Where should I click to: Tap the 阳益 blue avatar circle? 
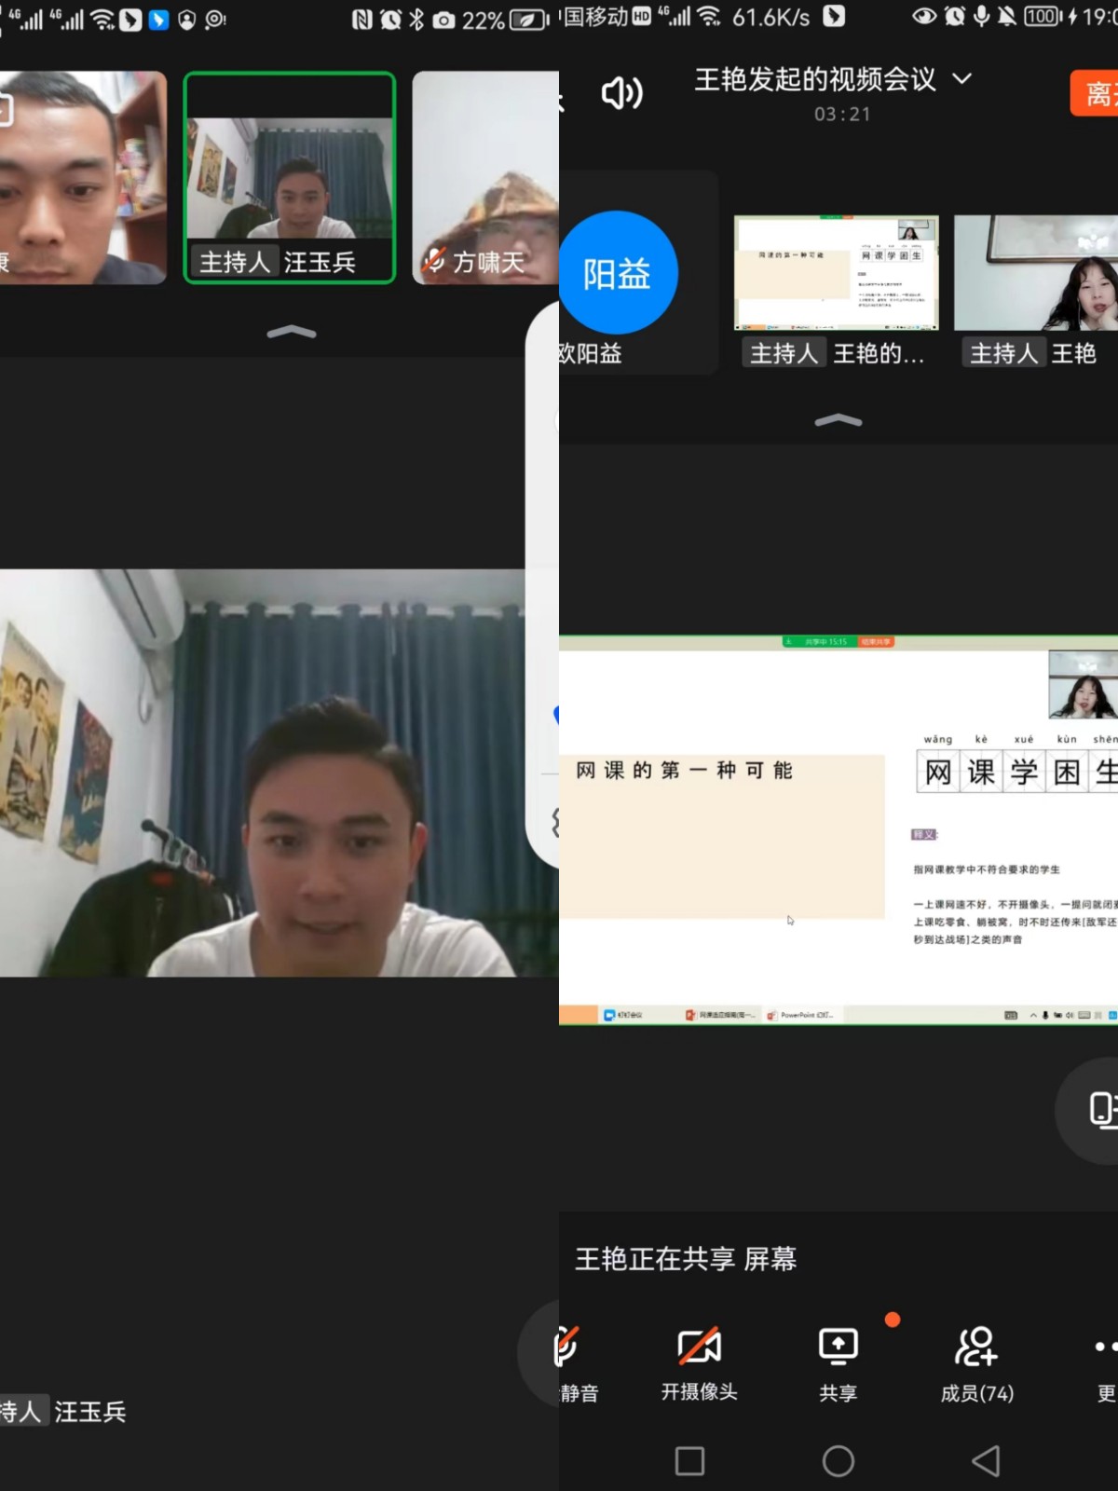(x=616, y=273)
